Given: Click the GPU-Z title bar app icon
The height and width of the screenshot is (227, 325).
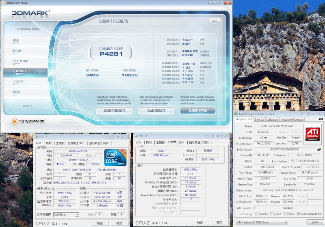Looking at the screenshot, I should 236,114.
